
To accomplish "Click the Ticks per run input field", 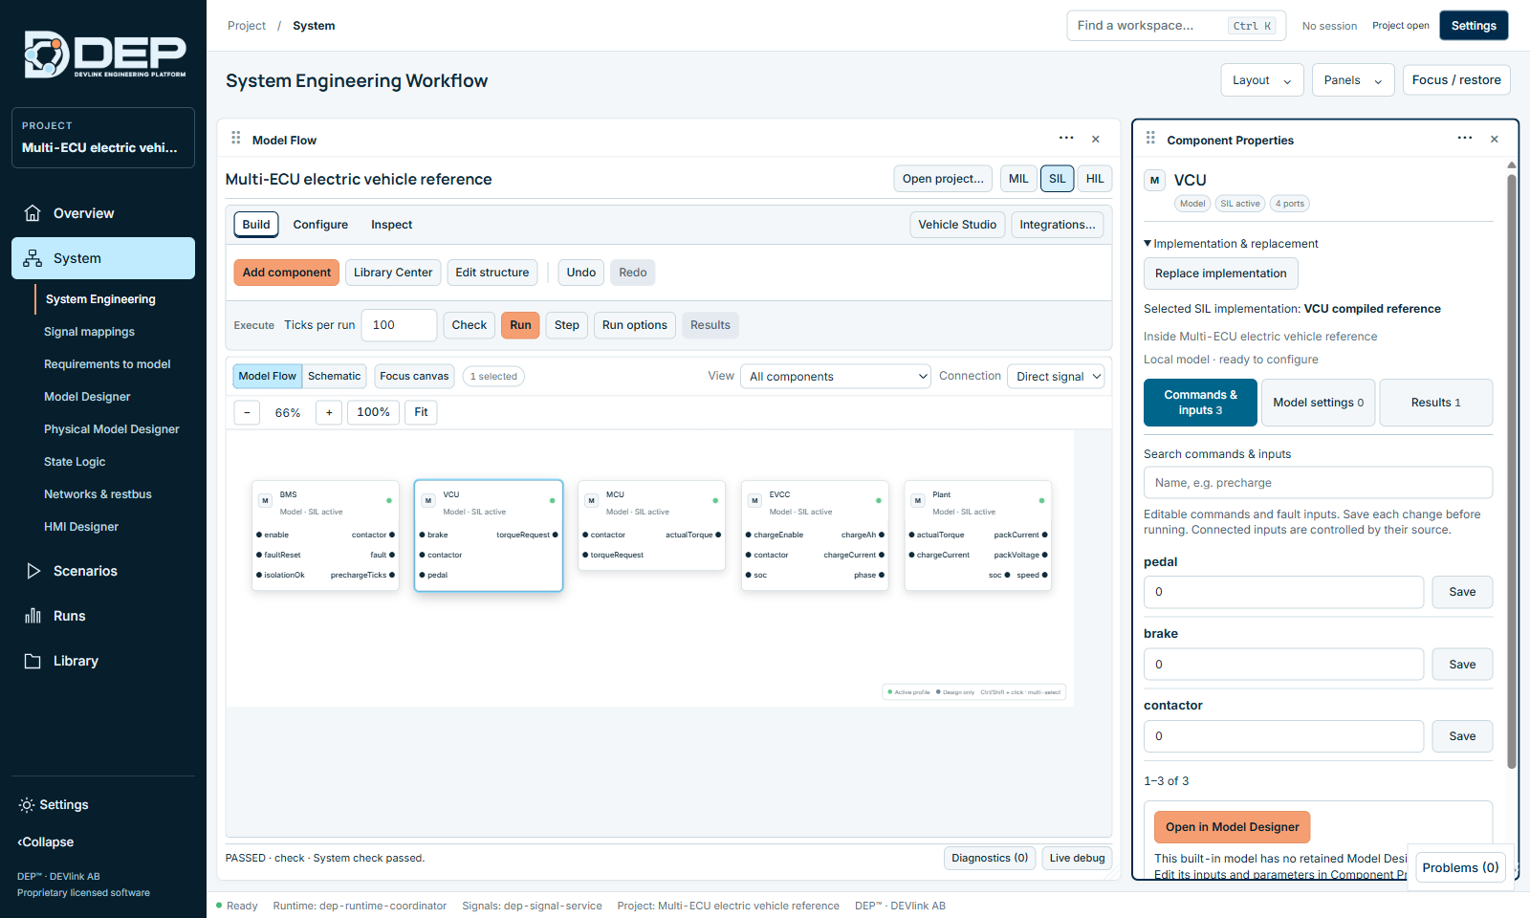I will [399, 325].
